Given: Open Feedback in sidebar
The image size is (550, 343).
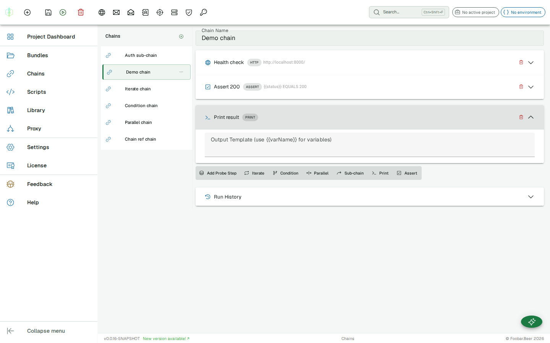Looking at the screenshot, I should (x=49, y=184).
